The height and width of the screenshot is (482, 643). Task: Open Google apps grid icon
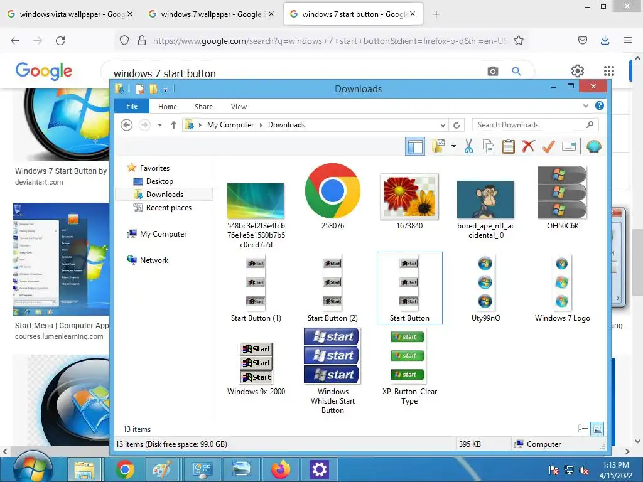click(x=609, y=71)
